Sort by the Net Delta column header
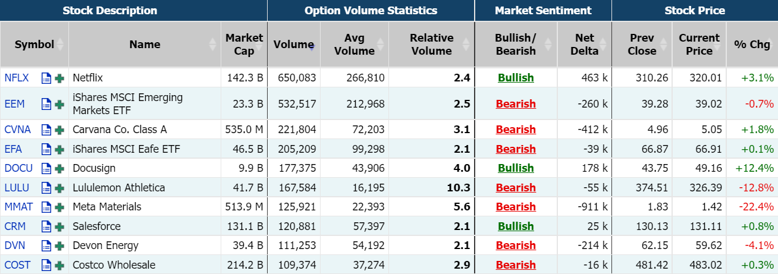Image resolution: width=778 pixels, height=274 pixels. 584,44
